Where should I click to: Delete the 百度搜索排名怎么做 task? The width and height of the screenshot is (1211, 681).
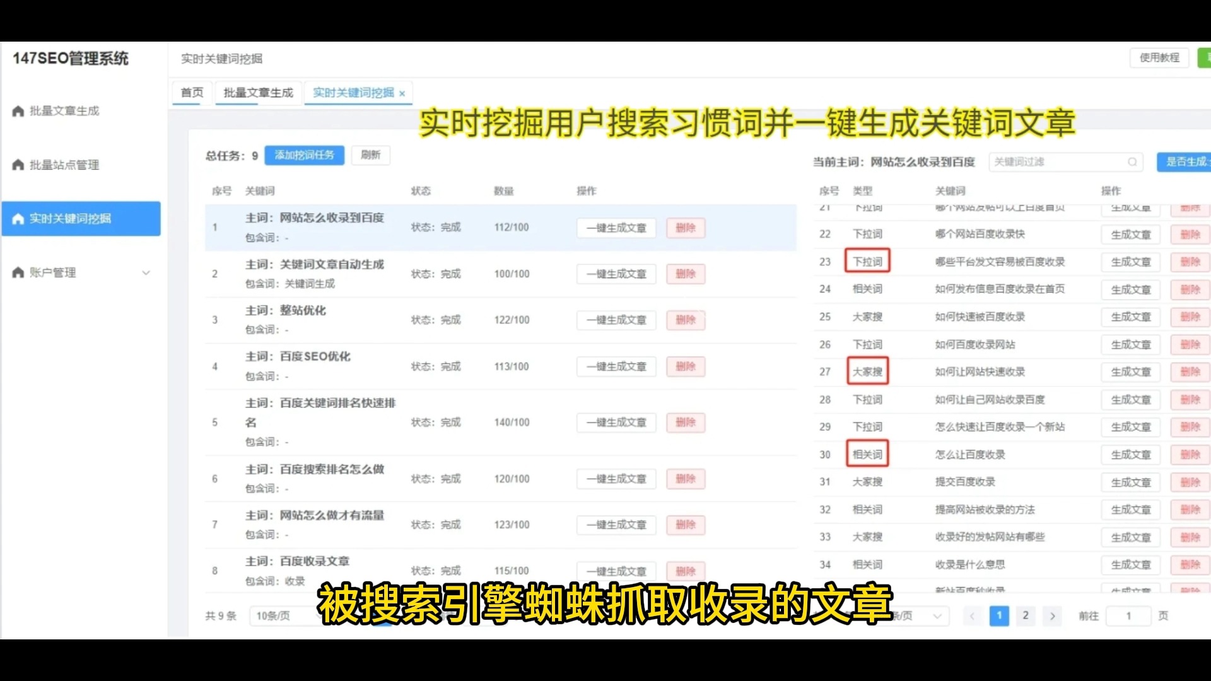[686, 479]
